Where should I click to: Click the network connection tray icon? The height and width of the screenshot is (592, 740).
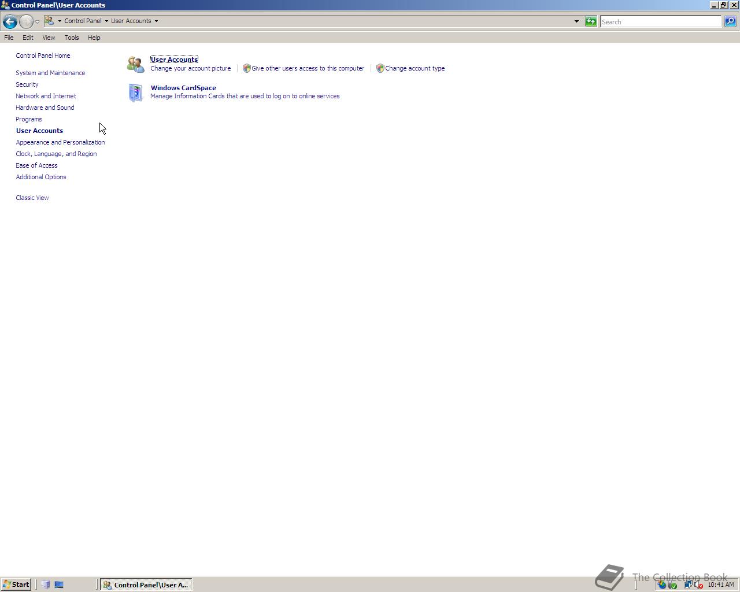coord(688,584)
